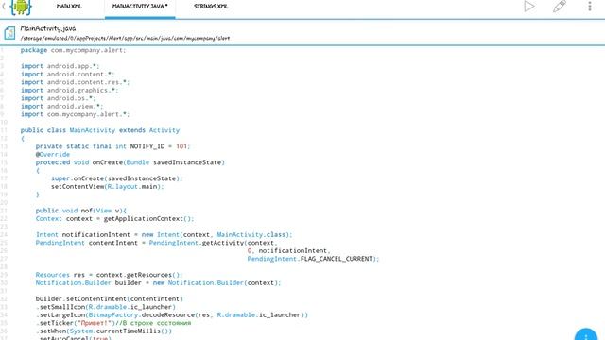Tap the AIDE Android robot logo

click(x=21, y=7)
